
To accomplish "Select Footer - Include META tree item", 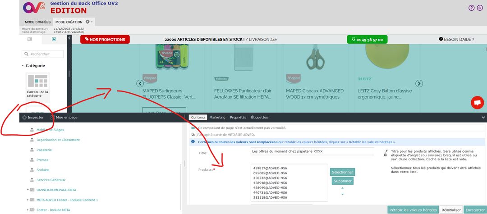I will coord(53,210).
